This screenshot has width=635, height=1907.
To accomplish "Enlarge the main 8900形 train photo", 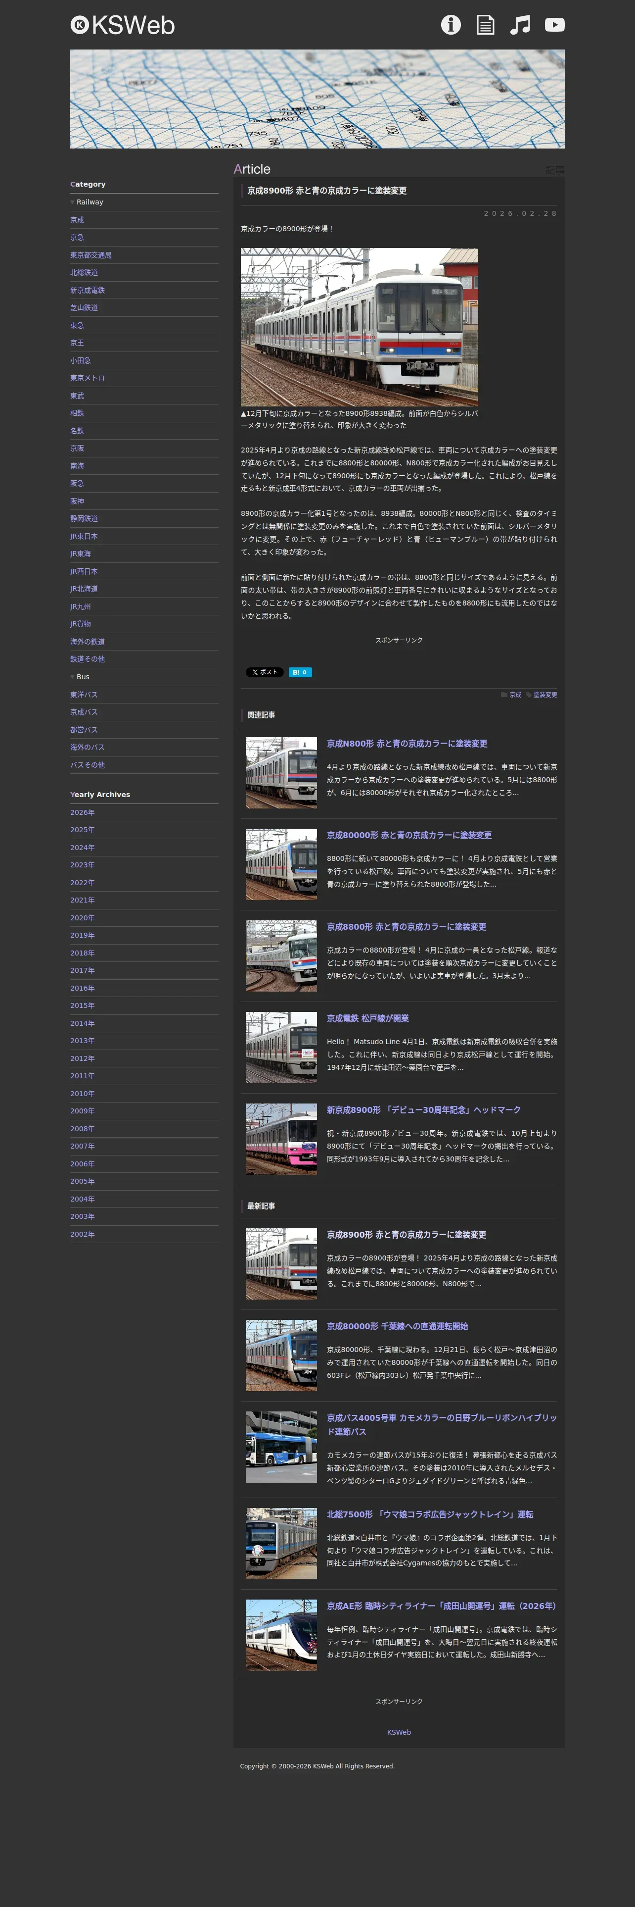I will (x=359, y=326).
